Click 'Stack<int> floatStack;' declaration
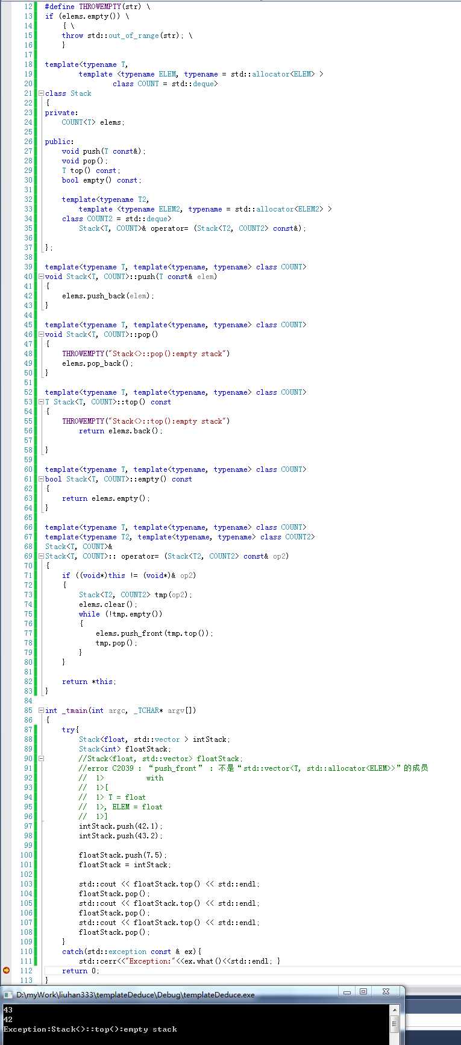Viewport: 461px width, 1045px height. click(x=125, y=749)
